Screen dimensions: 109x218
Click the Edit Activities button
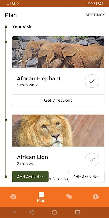coord(86,177)
